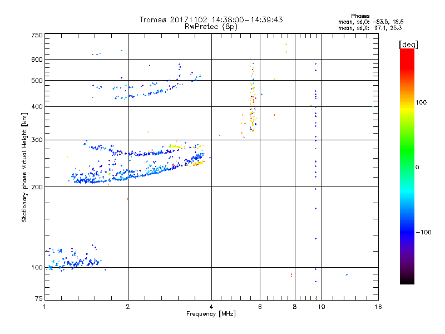
Task: Click the y-axis tick label '750'
Action: (x=37, y=35)
